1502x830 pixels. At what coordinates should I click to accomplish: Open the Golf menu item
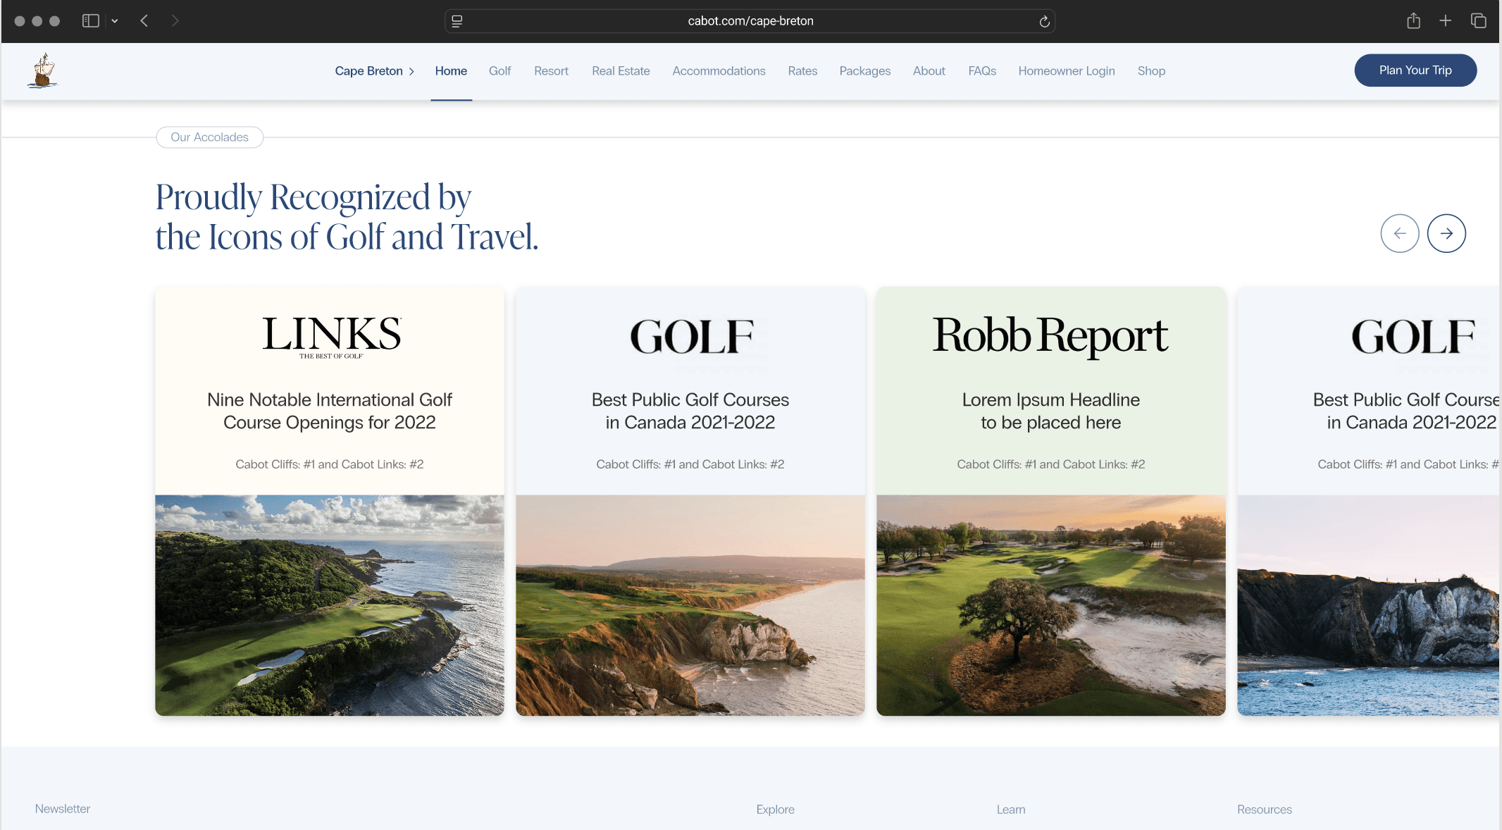499,71
